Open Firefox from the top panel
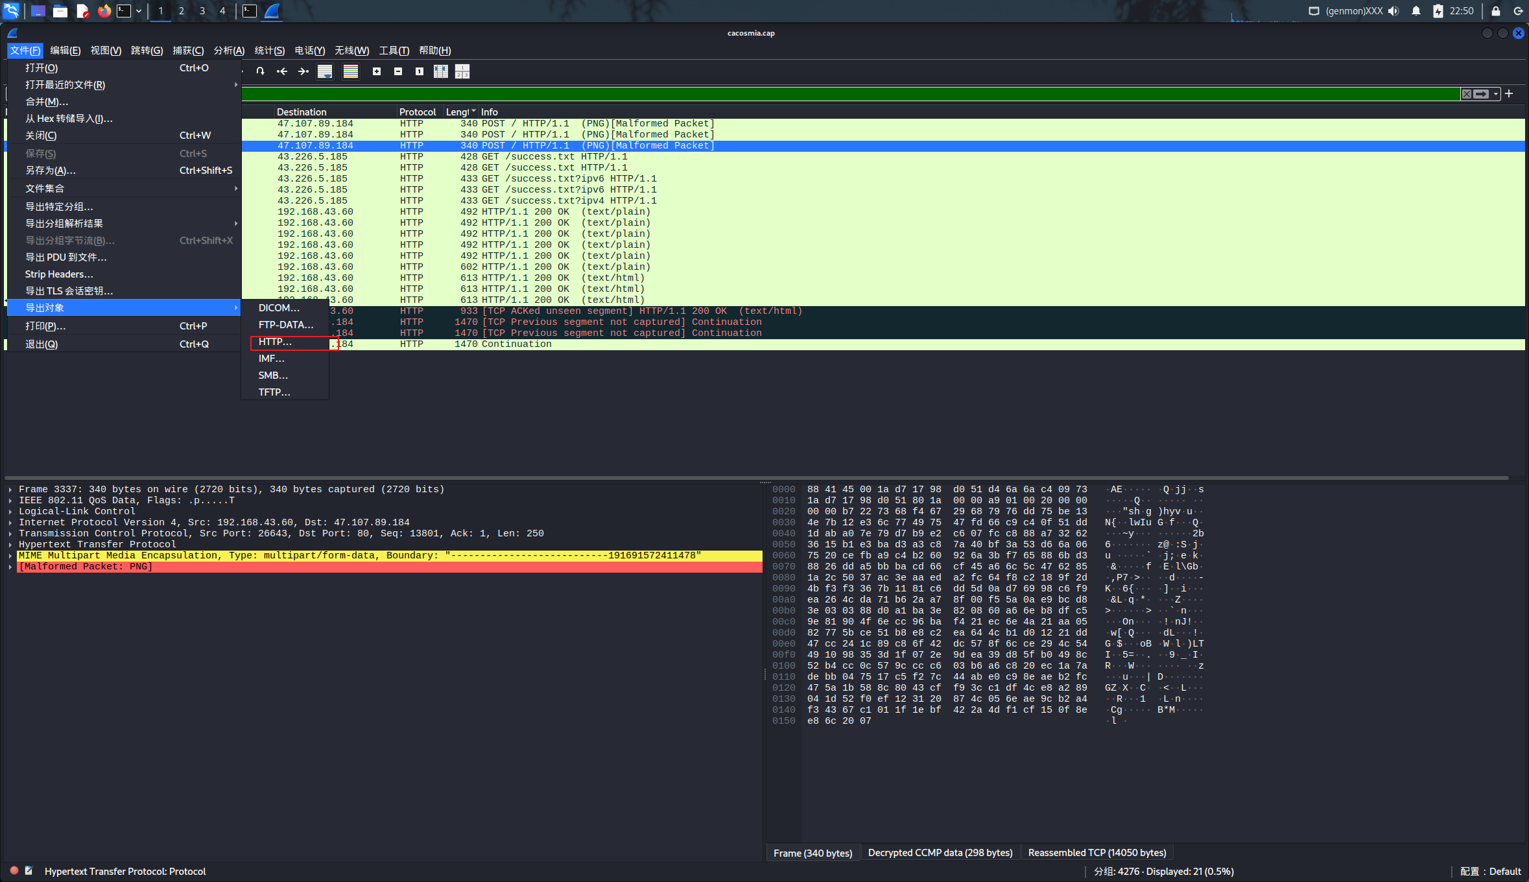The image size is (1529, 882). (104, 11)
